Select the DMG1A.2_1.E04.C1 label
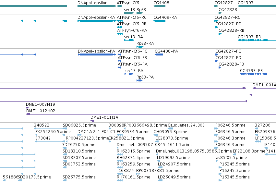The height and width of the screenshot is (182, 276). tap(96, 132)
